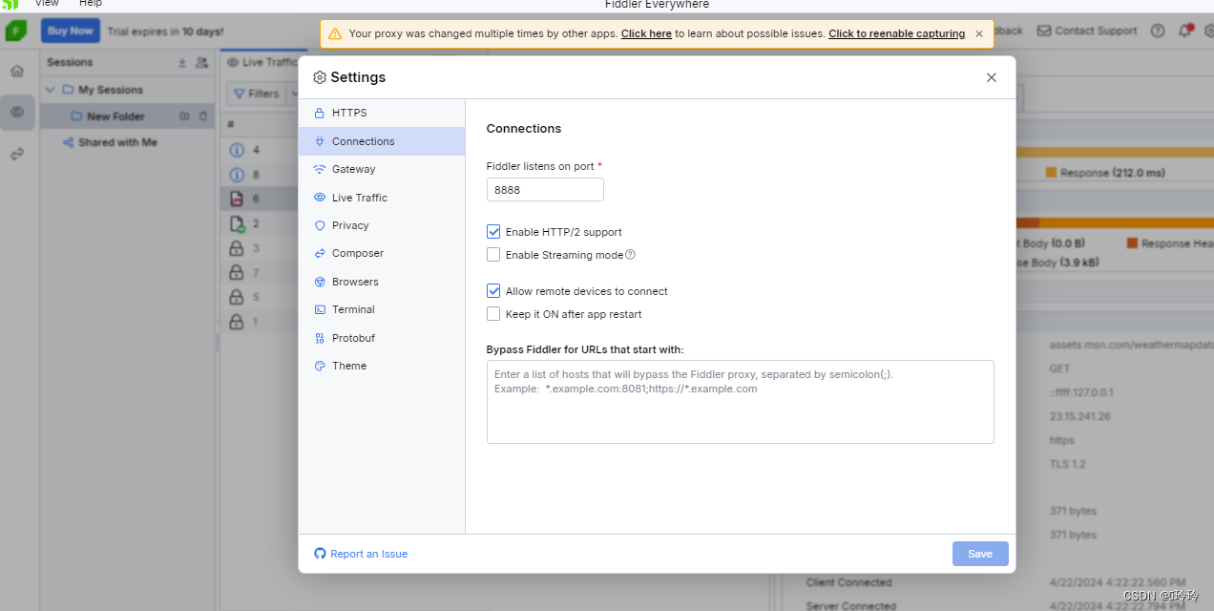
Task: Select session row 7 with lock icon
Action: [x=260, y=273]
